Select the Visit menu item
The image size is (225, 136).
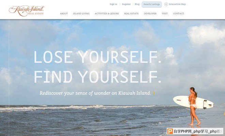(x=165, y=14)
